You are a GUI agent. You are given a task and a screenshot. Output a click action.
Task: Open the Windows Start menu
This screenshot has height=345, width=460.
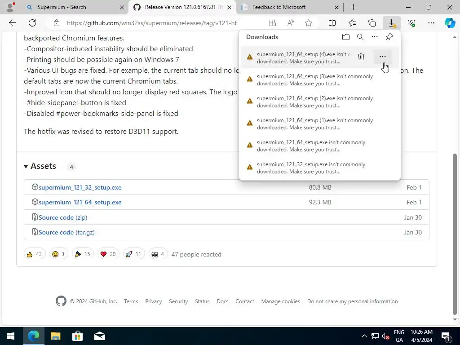11,336
